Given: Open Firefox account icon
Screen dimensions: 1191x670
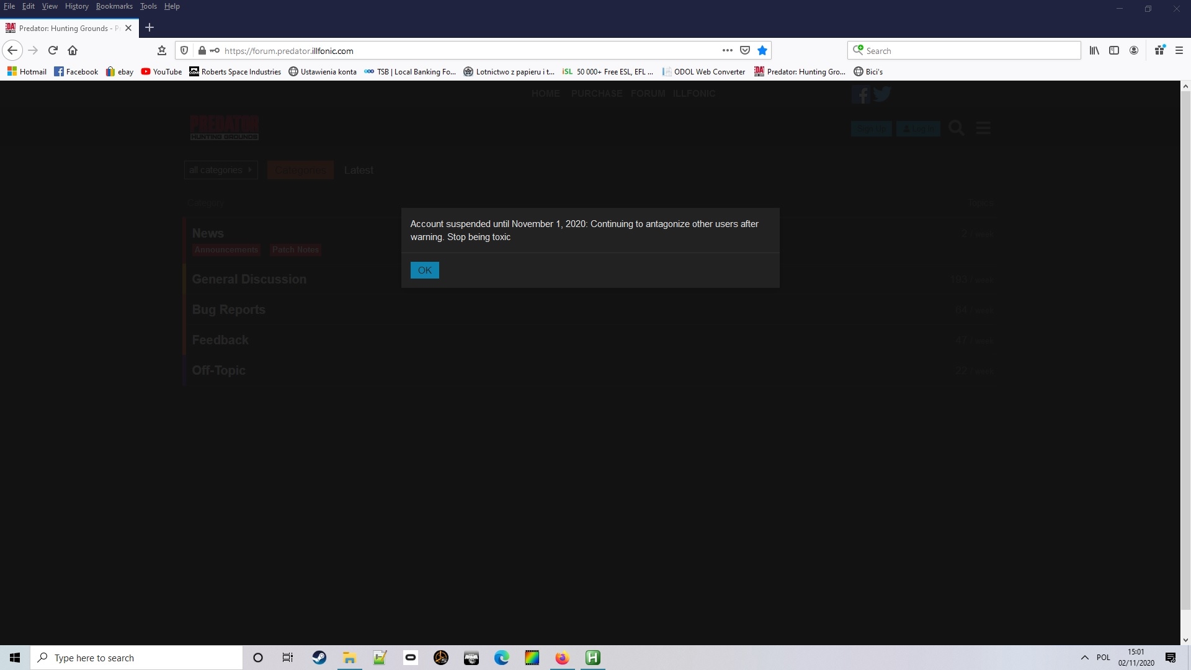Looking at the screenshot, I should pos(1134,50).
